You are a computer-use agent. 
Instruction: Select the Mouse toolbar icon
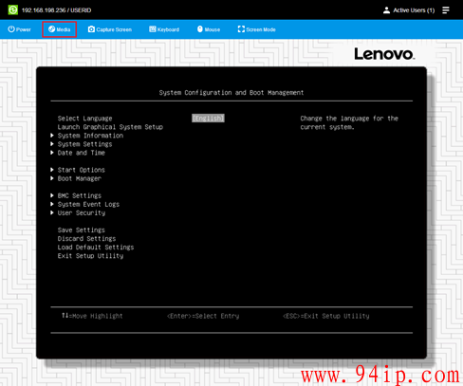200,29
